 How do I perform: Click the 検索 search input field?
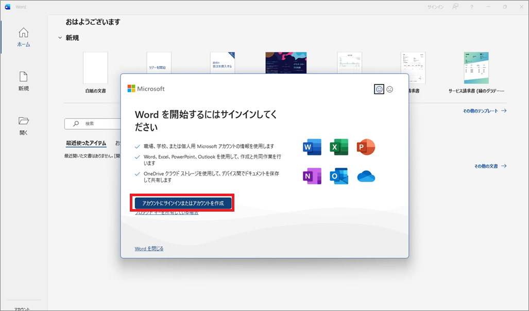click(x=93, y=124)
